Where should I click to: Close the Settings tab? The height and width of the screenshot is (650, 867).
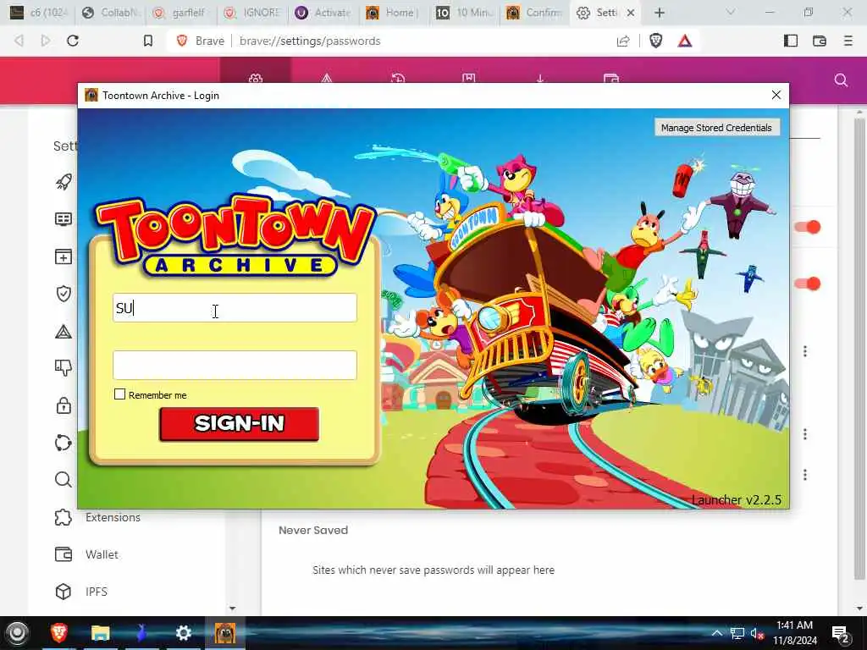tap(631, 13)
